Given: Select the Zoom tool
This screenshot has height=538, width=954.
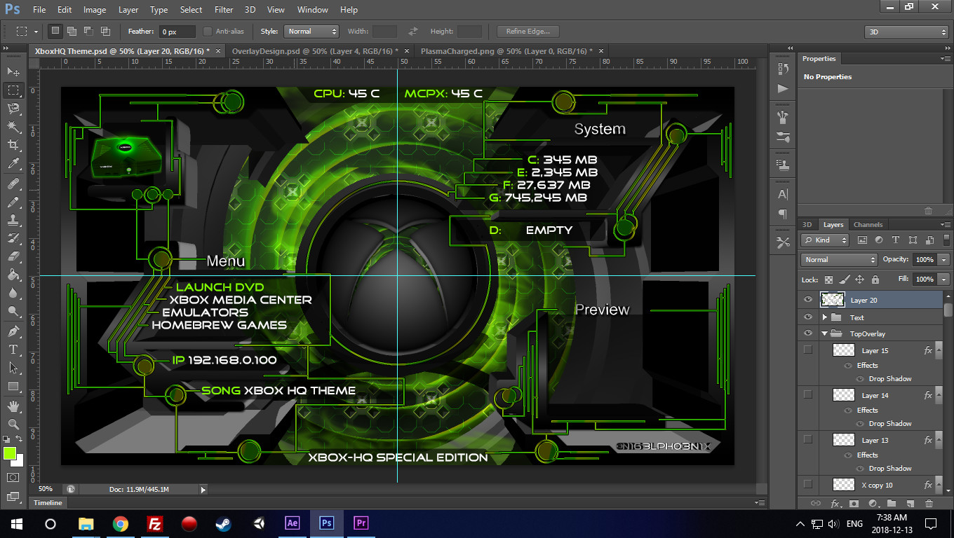Looking at the screenshot, I should tap(13, 424).
